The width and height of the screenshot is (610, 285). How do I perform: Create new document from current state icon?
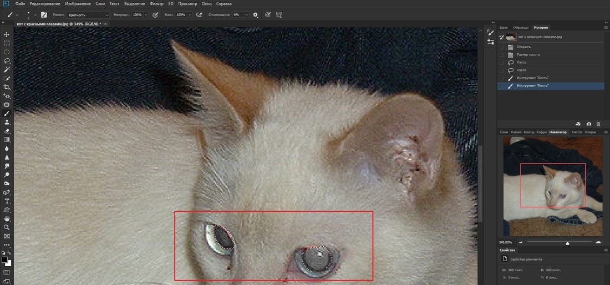(x=578, y=124)
